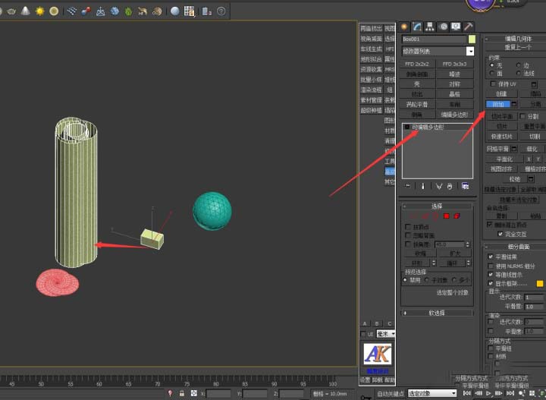Screen dimensions: 546x400
Task: Click the building render icon in toolbar
Action: 207,11
